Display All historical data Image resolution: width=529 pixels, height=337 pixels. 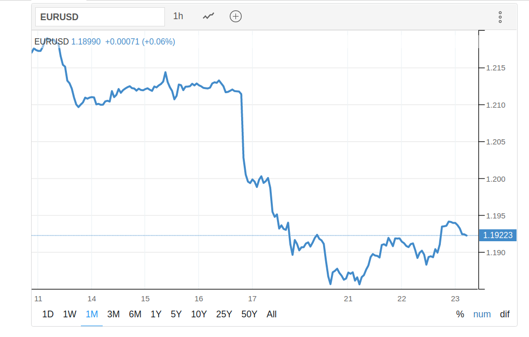click(x=271, y=314)
